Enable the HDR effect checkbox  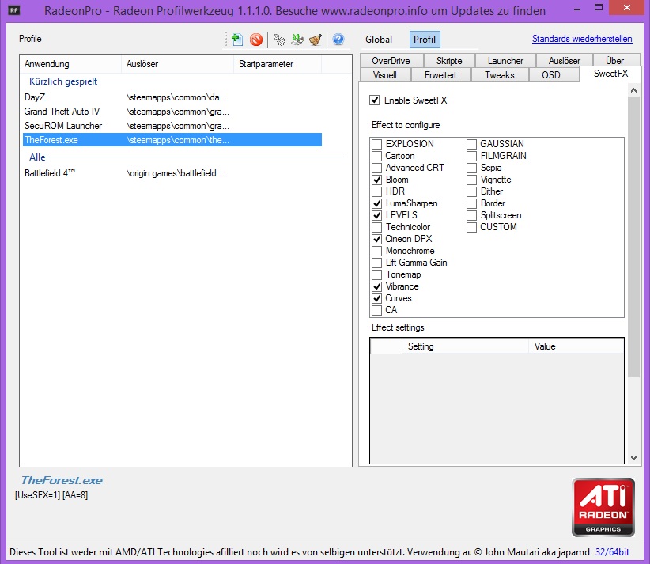(377, 191)
